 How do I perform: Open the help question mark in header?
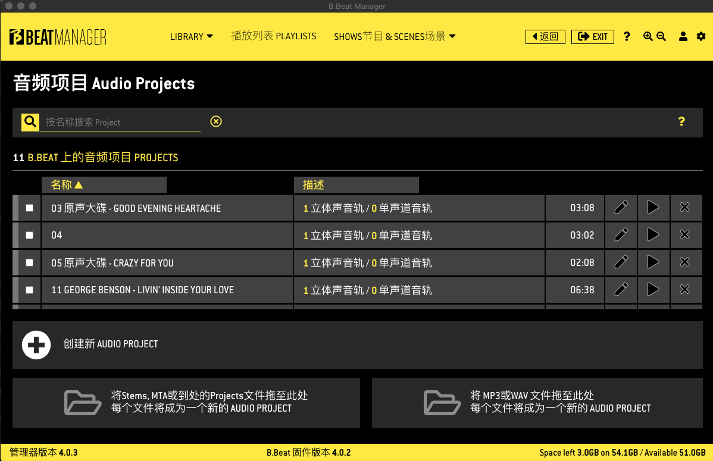pos(627,36)
